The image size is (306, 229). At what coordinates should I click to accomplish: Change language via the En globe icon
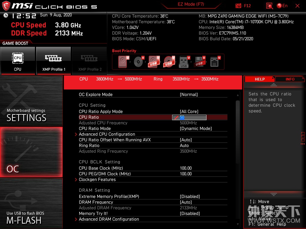click(282, 6)
